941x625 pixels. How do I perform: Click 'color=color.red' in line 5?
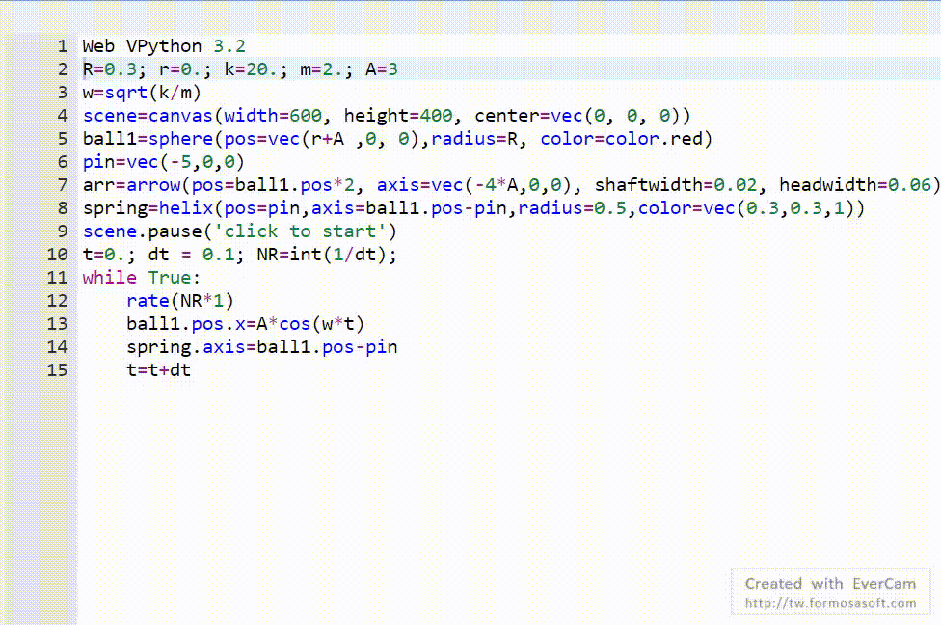[622, 139]
